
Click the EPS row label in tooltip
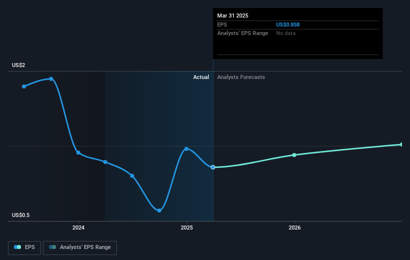pyautogui.click(x=222, y=24)
